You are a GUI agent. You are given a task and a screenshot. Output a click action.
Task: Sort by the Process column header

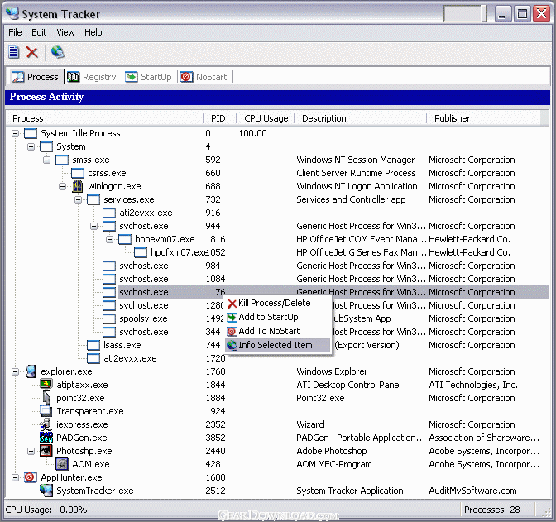104,118
